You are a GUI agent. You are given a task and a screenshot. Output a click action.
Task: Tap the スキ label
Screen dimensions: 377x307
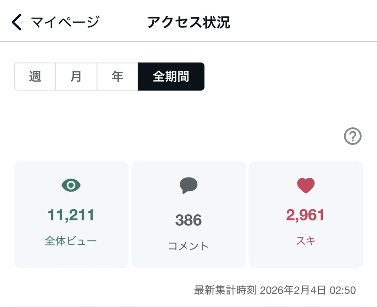pos(306,241)
